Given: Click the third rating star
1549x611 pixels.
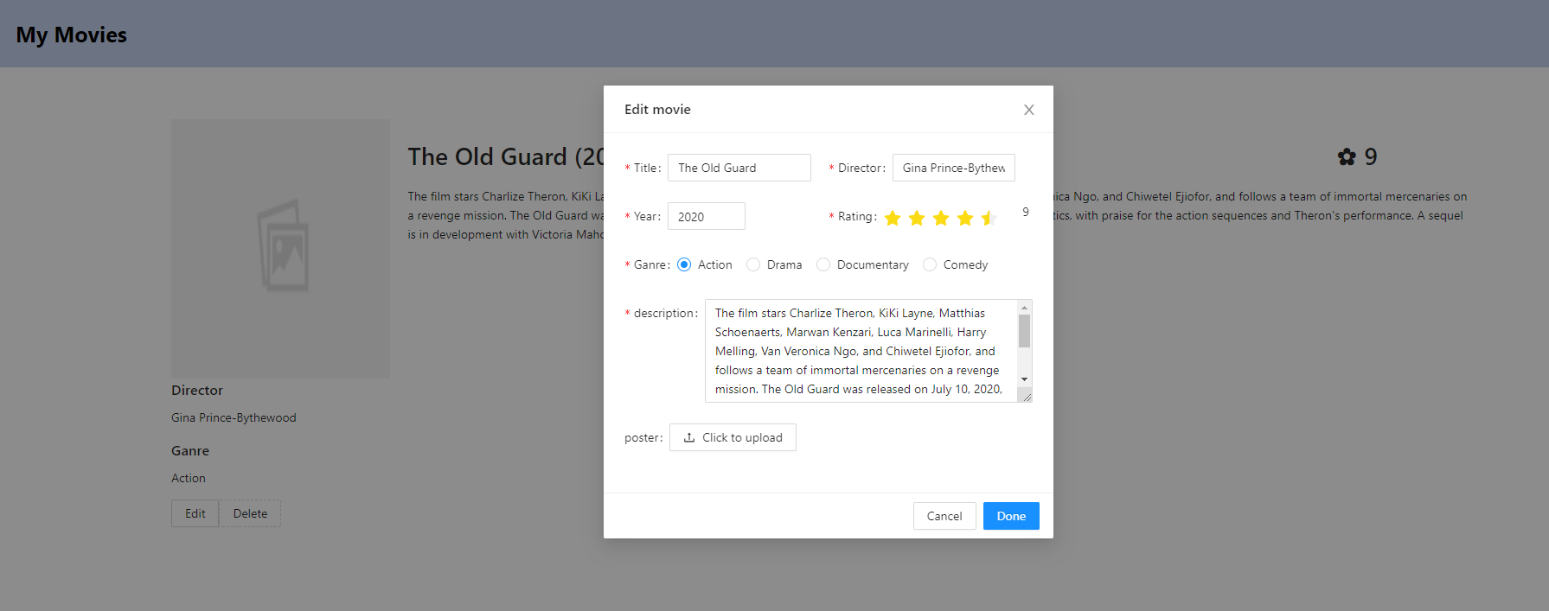Looking at the screenshot, I should point(941,218).
